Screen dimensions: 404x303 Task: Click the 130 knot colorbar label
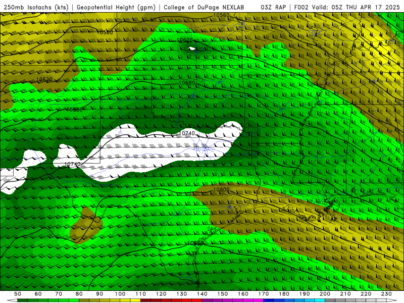tap(182, 294)
